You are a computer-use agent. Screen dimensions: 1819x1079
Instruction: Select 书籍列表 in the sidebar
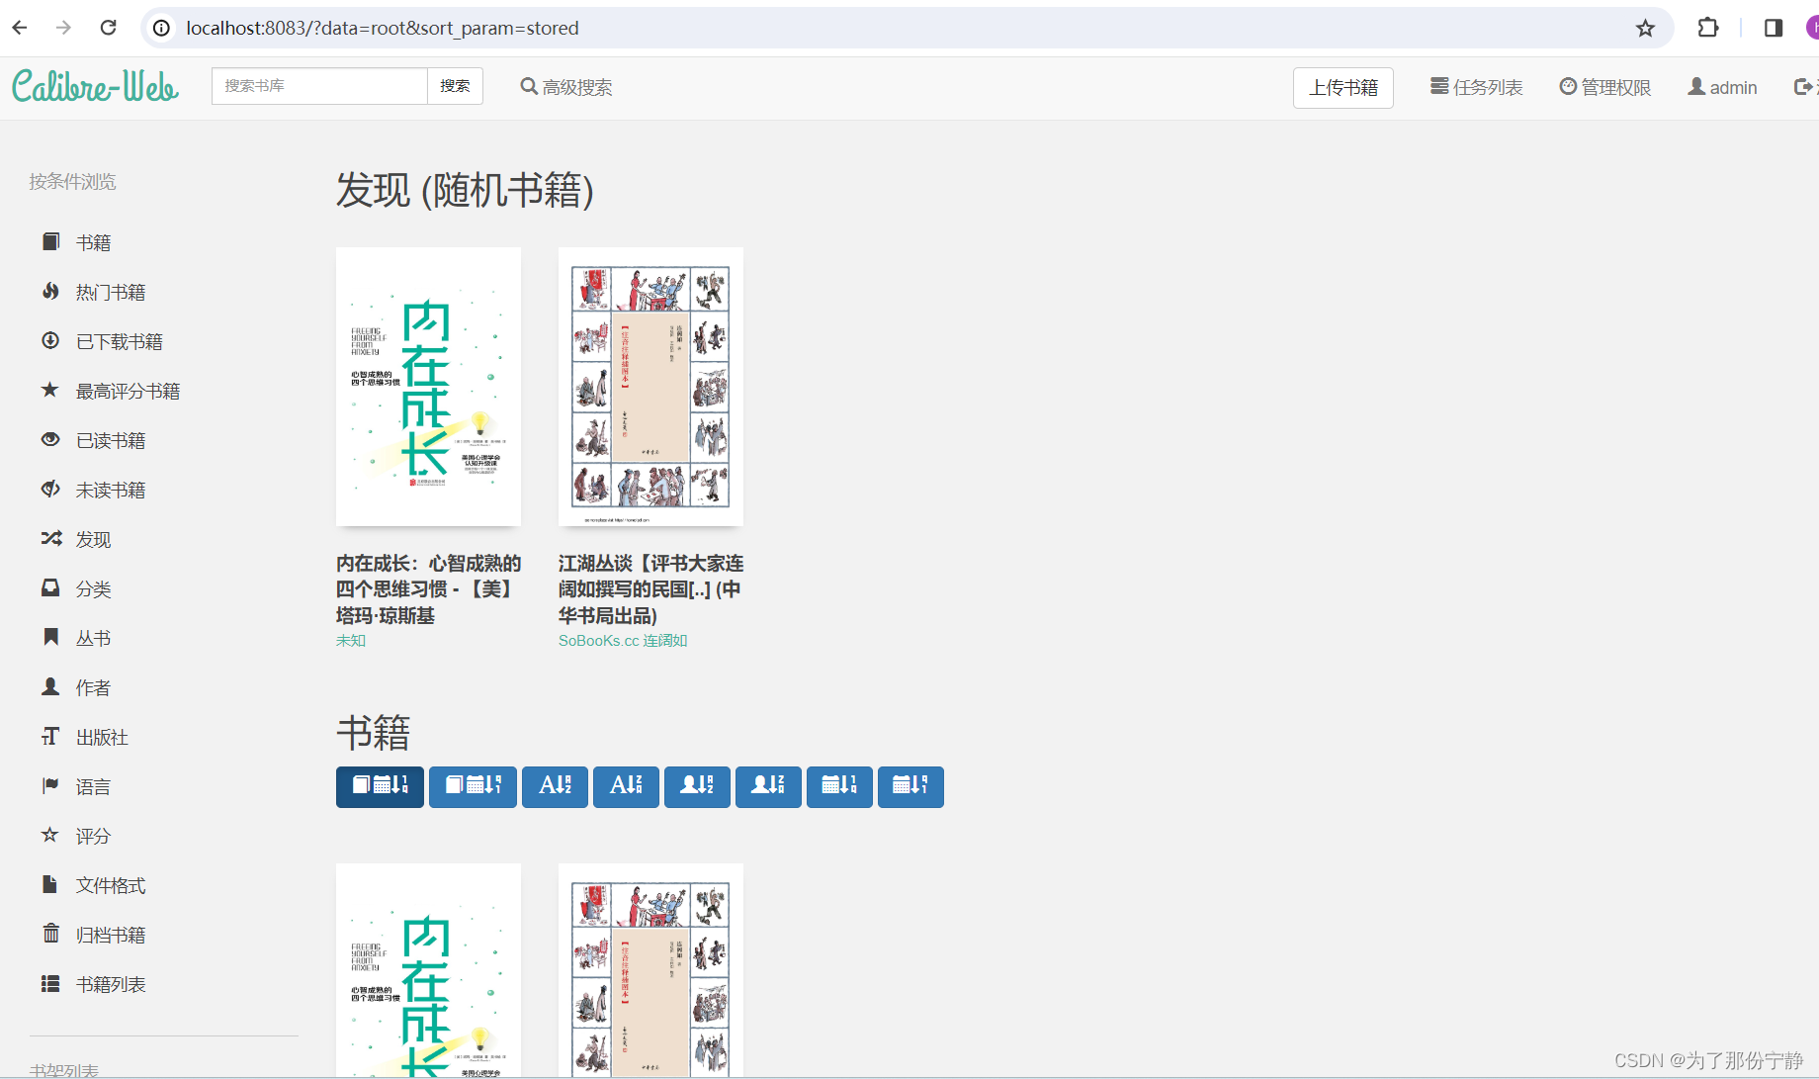(111, 984)
